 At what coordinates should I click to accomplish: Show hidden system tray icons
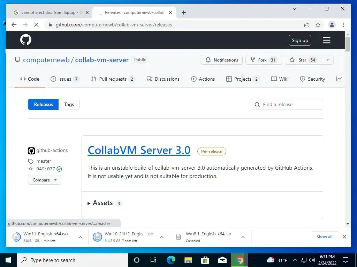(x=295, y=260)
